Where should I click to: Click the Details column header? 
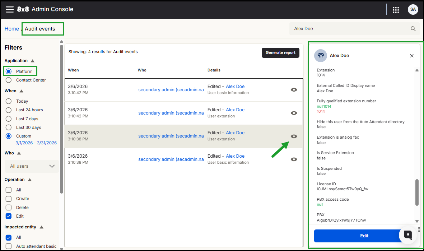(x=214, y=70)
